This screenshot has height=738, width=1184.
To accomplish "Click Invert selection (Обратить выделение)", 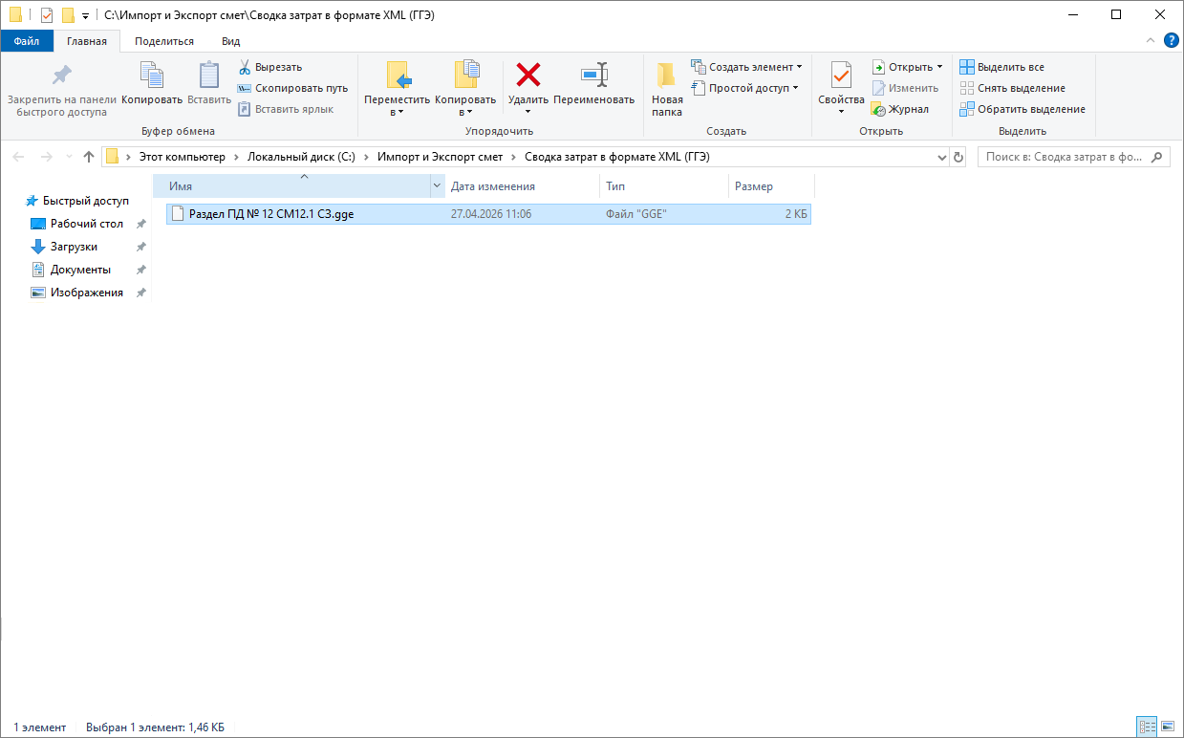I will [x=1023, y=109].
